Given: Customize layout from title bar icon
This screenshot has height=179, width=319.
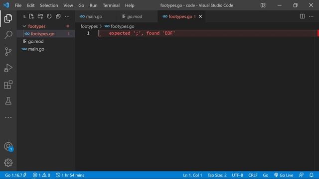Looking at the screenshot, I should (263, 5).
